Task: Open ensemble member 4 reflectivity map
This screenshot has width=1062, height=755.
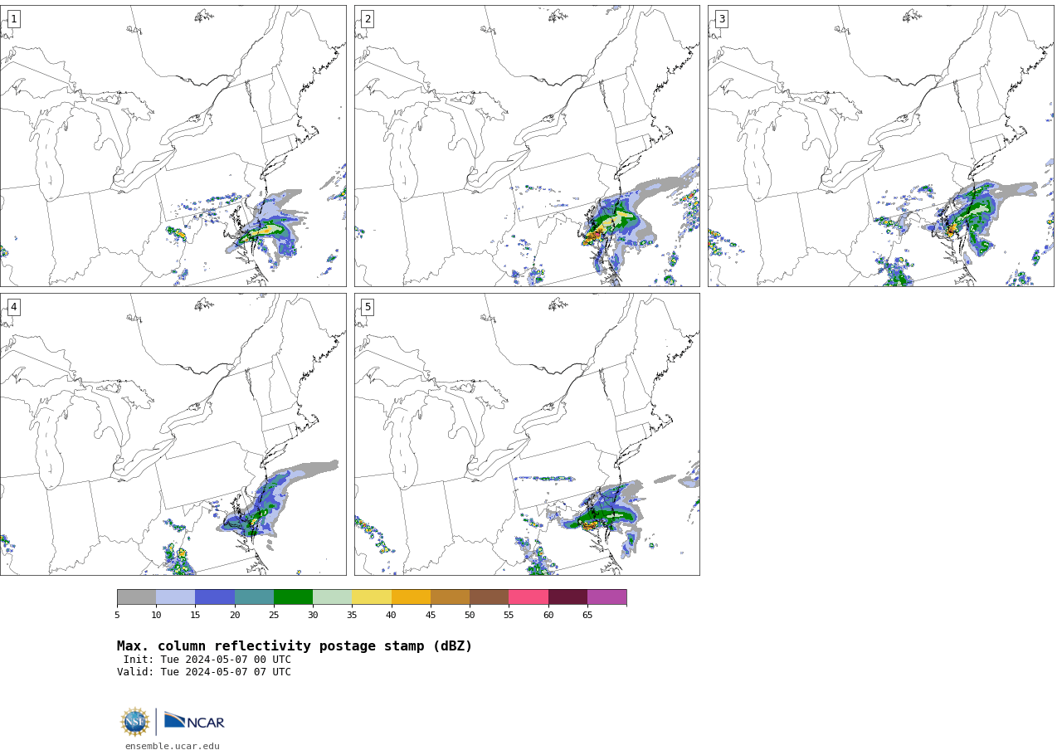Action: point(173,434)
